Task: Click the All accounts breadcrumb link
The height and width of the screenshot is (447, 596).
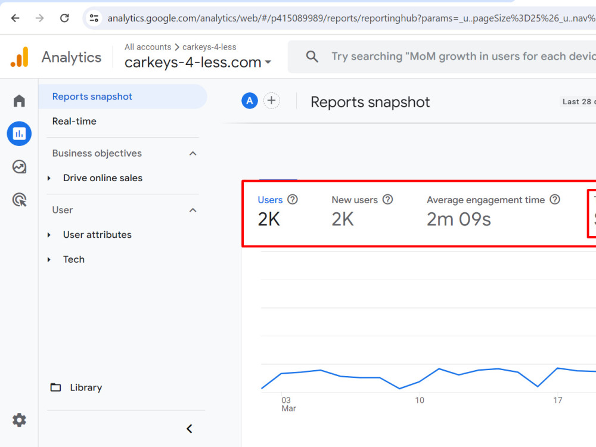Action: pos(148,46)
